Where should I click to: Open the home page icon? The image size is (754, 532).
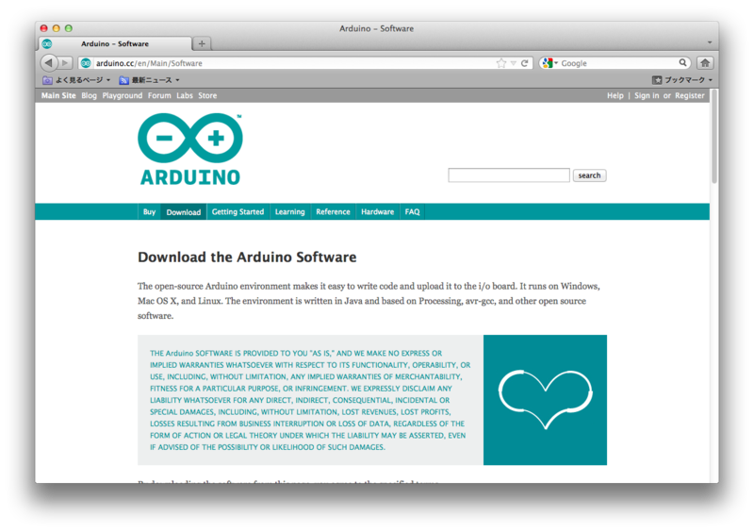[x=705, y=62]
